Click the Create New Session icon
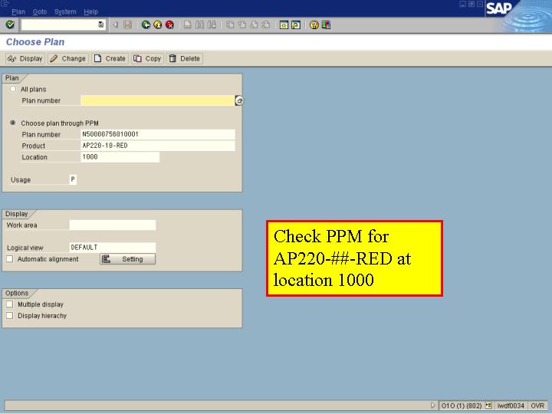 tap(284, 25)
